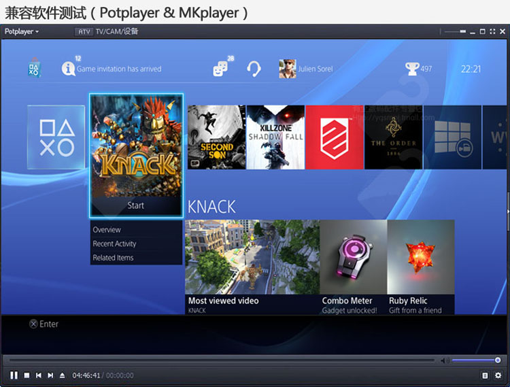Click the elapsed time 04:46:41 display
The image size is (510, 387).
(86, 375)
